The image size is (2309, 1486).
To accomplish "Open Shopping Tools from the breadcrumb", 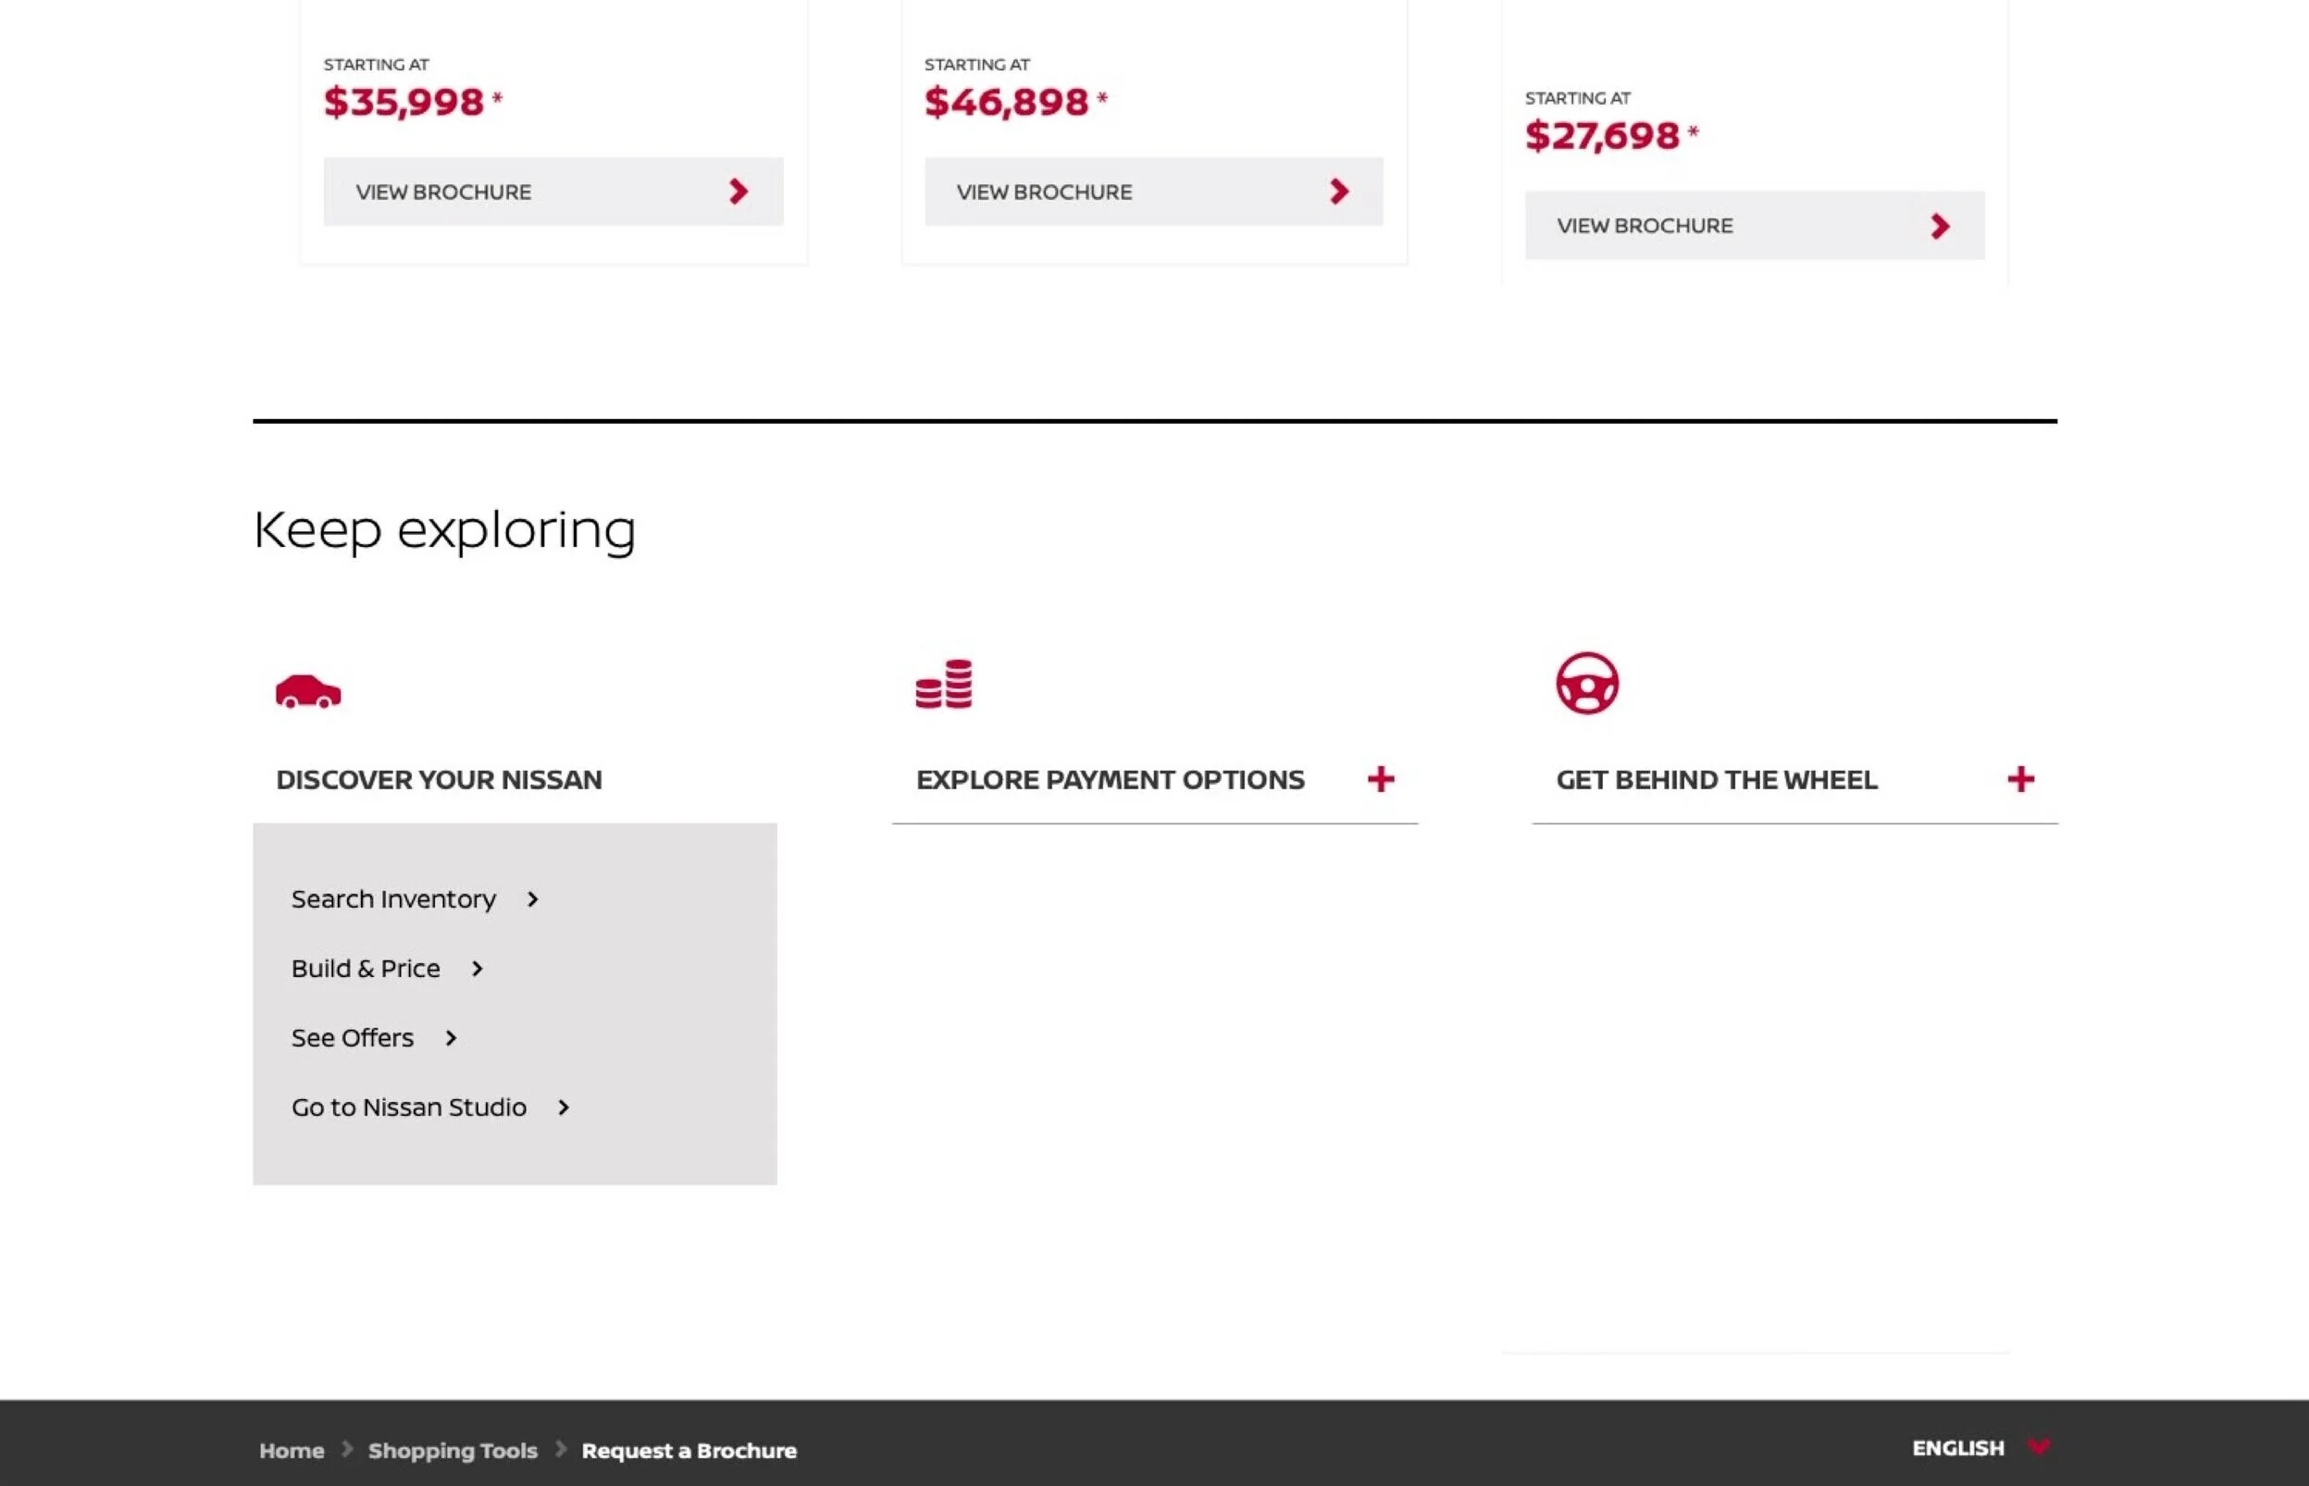I will (453, 1449).
